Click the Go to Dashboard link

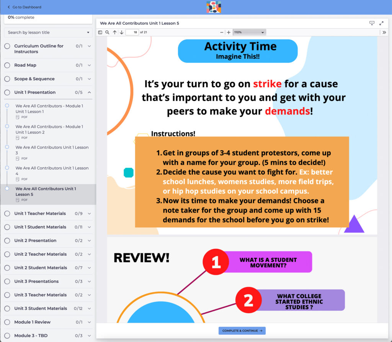tap(24, 7)
